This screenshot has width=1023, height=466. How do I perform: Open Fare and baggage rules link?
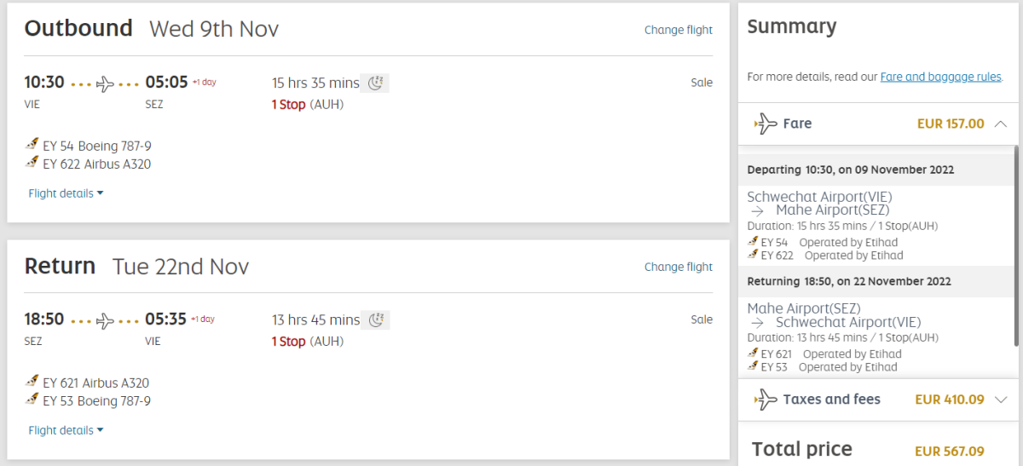pyautogui.click(x=940, y=77)
